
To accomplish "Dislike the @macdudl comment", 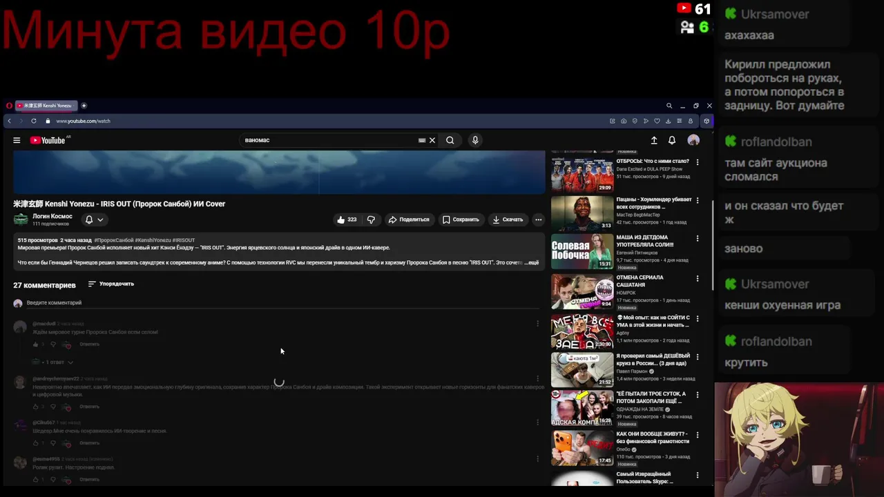I will coord(54,344).
